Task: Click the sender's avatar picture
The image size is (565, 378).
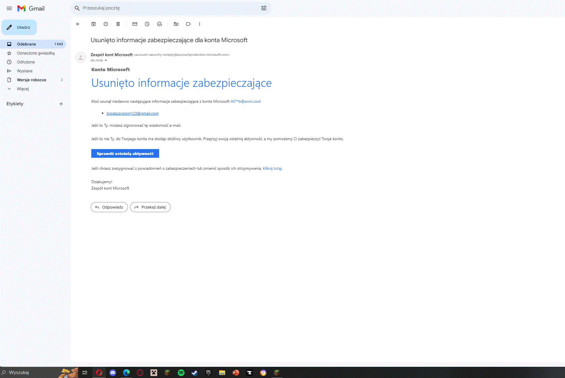Action: pos(81,58)
